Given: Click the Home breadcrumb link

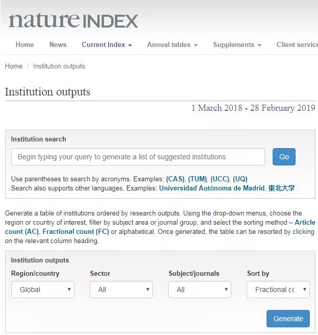Looking at the screenshot, I should 14,66.
